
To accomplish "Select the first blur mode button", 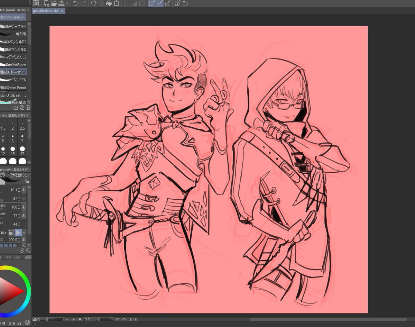I will tap(11, 233).
